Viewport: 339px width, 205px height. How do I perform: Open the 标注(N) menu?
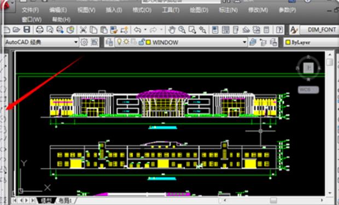(228, 10)
